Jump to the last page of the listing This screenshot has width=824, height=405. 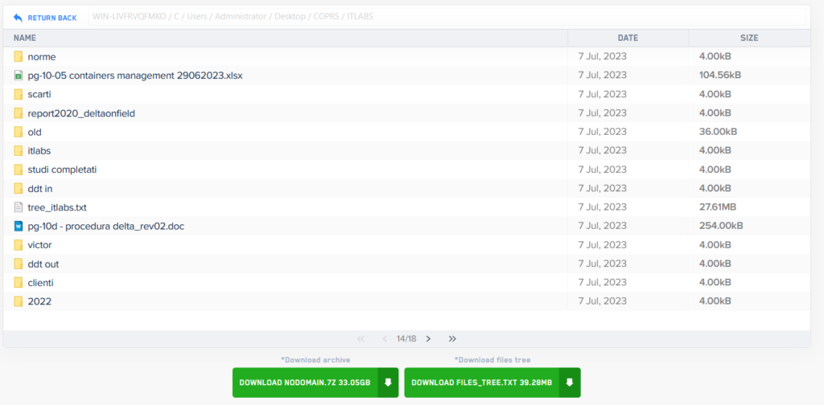coord(452,339)
